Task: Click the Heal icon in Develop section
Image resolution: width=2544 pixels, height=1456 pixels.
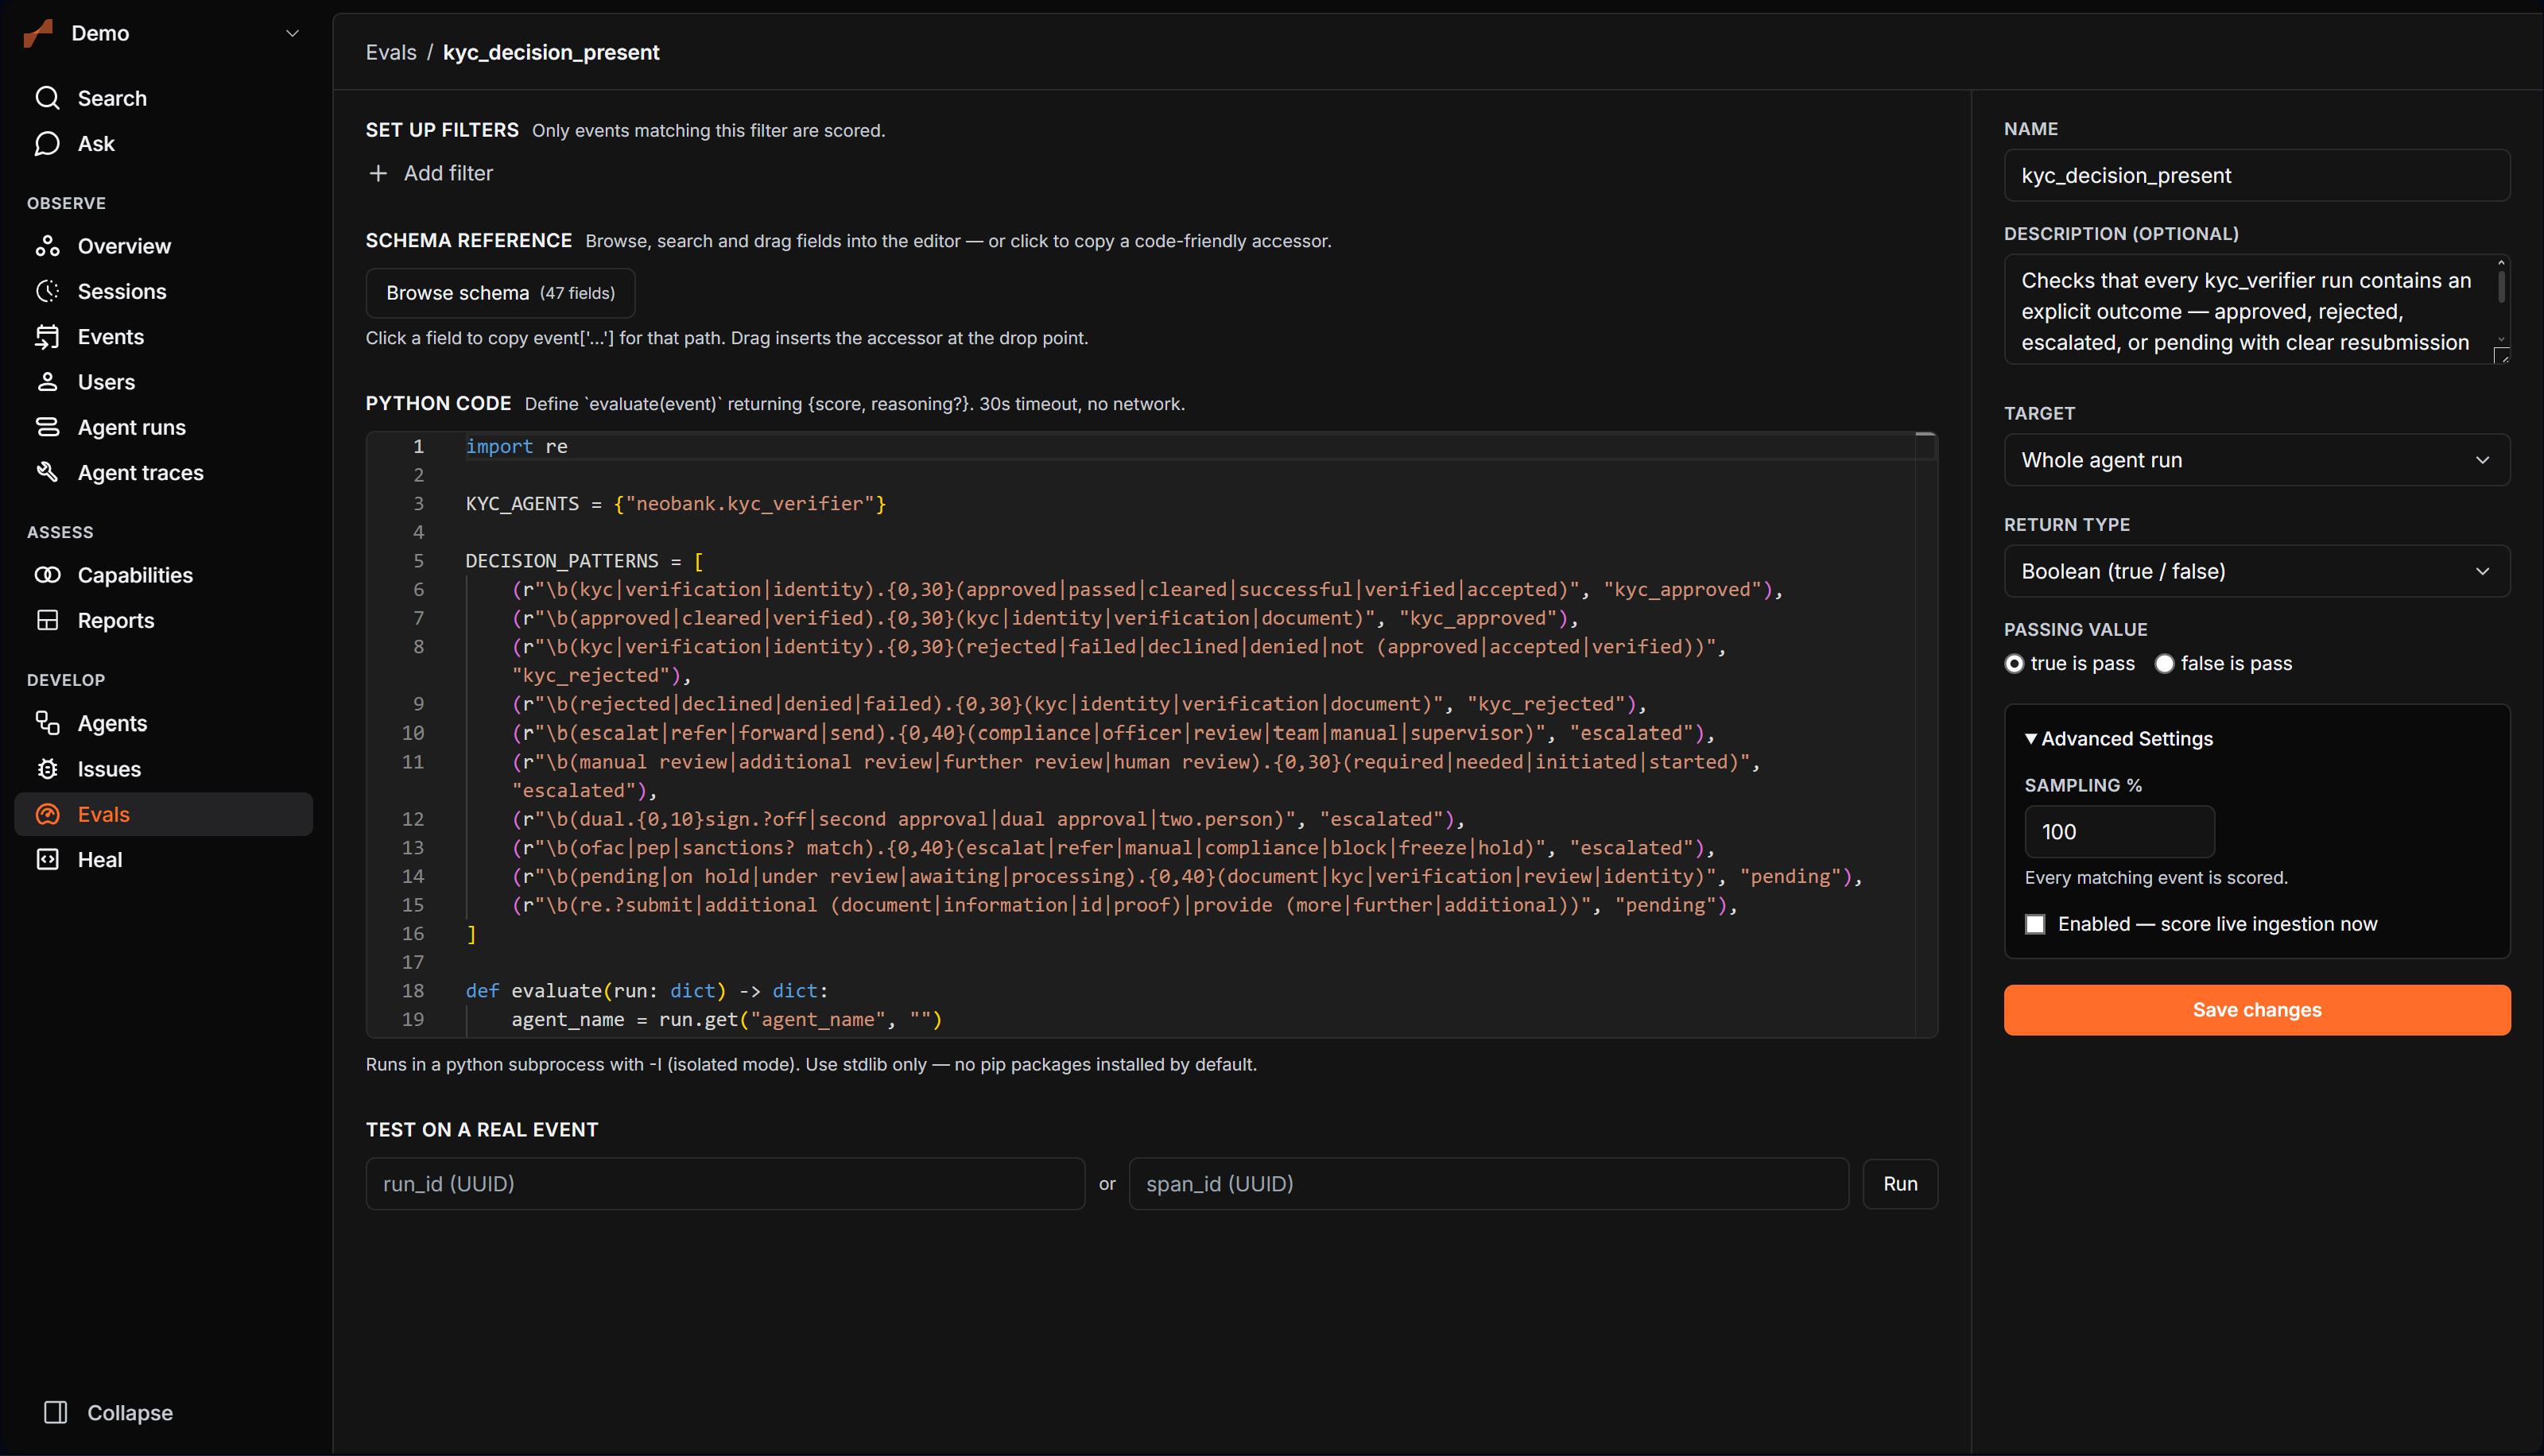Action: [47, 859]
